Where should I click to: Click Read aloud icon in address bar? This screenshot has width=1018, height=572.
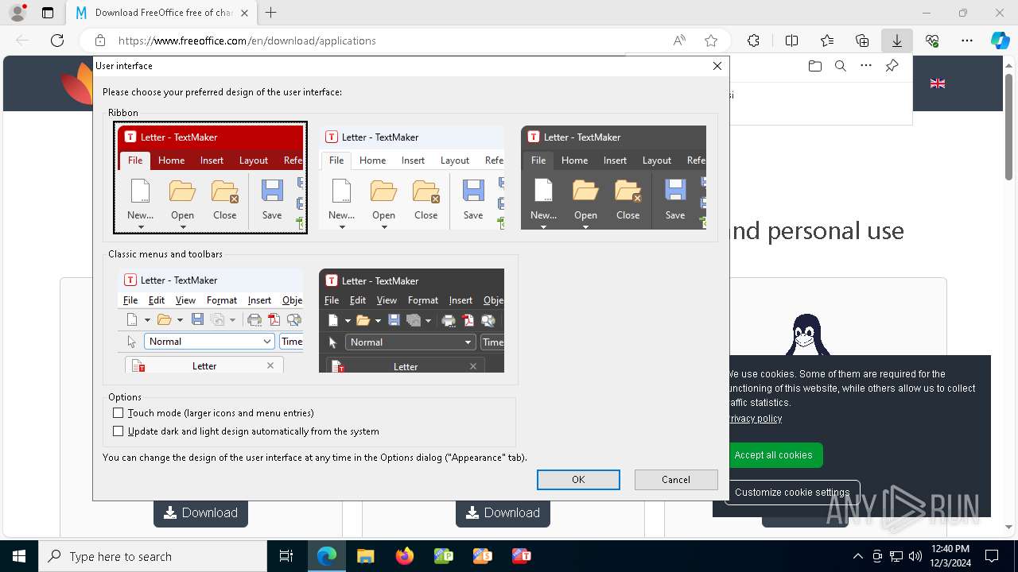[679, 41]
